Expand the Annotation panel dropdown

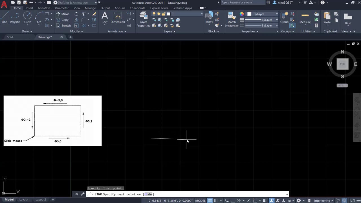(117, 31)
